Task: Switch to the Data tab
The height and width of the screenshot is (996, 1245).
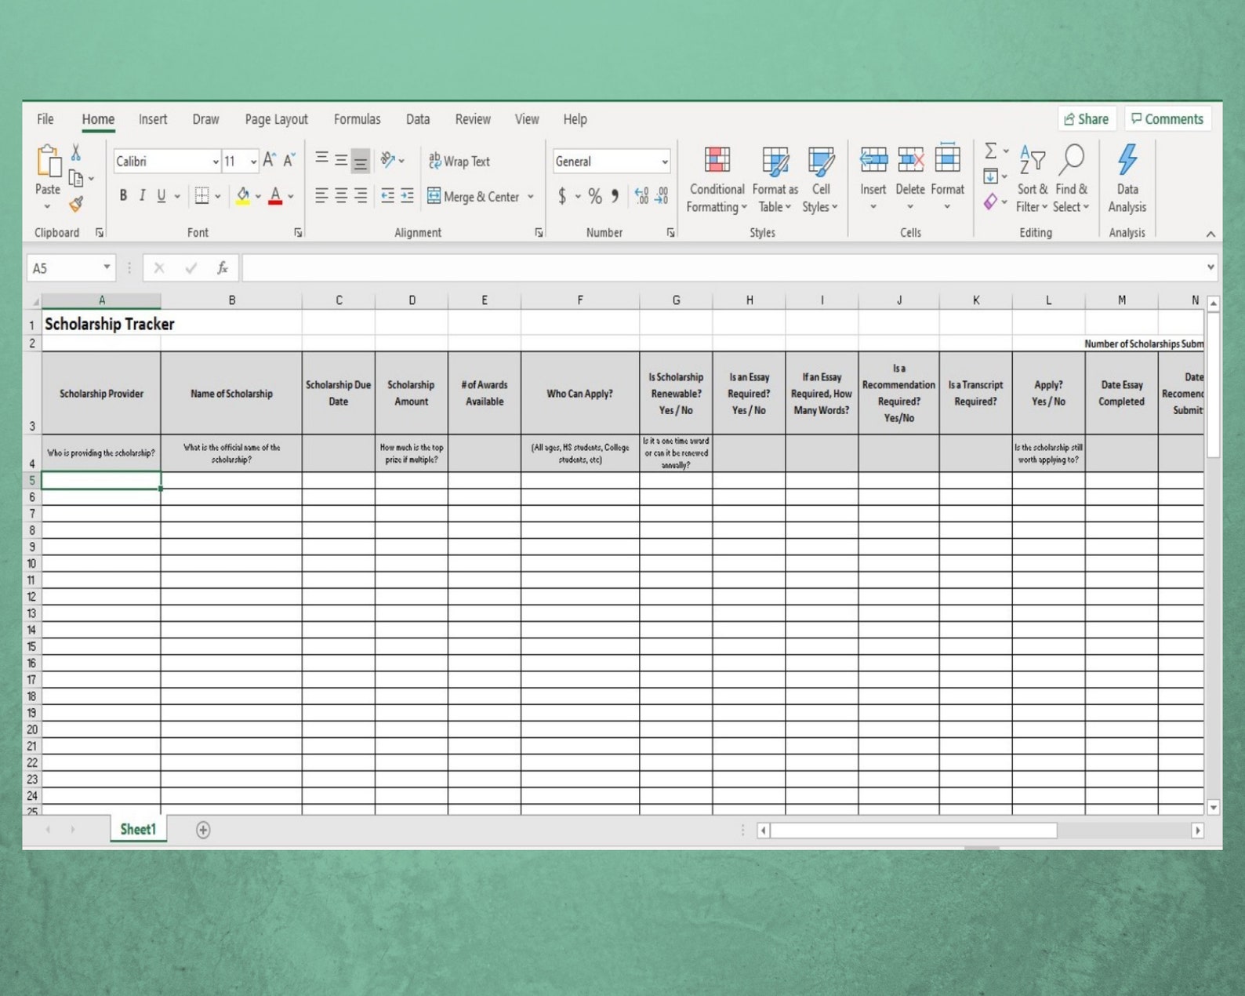Action: pyautogui.click(x=418, y=119)
